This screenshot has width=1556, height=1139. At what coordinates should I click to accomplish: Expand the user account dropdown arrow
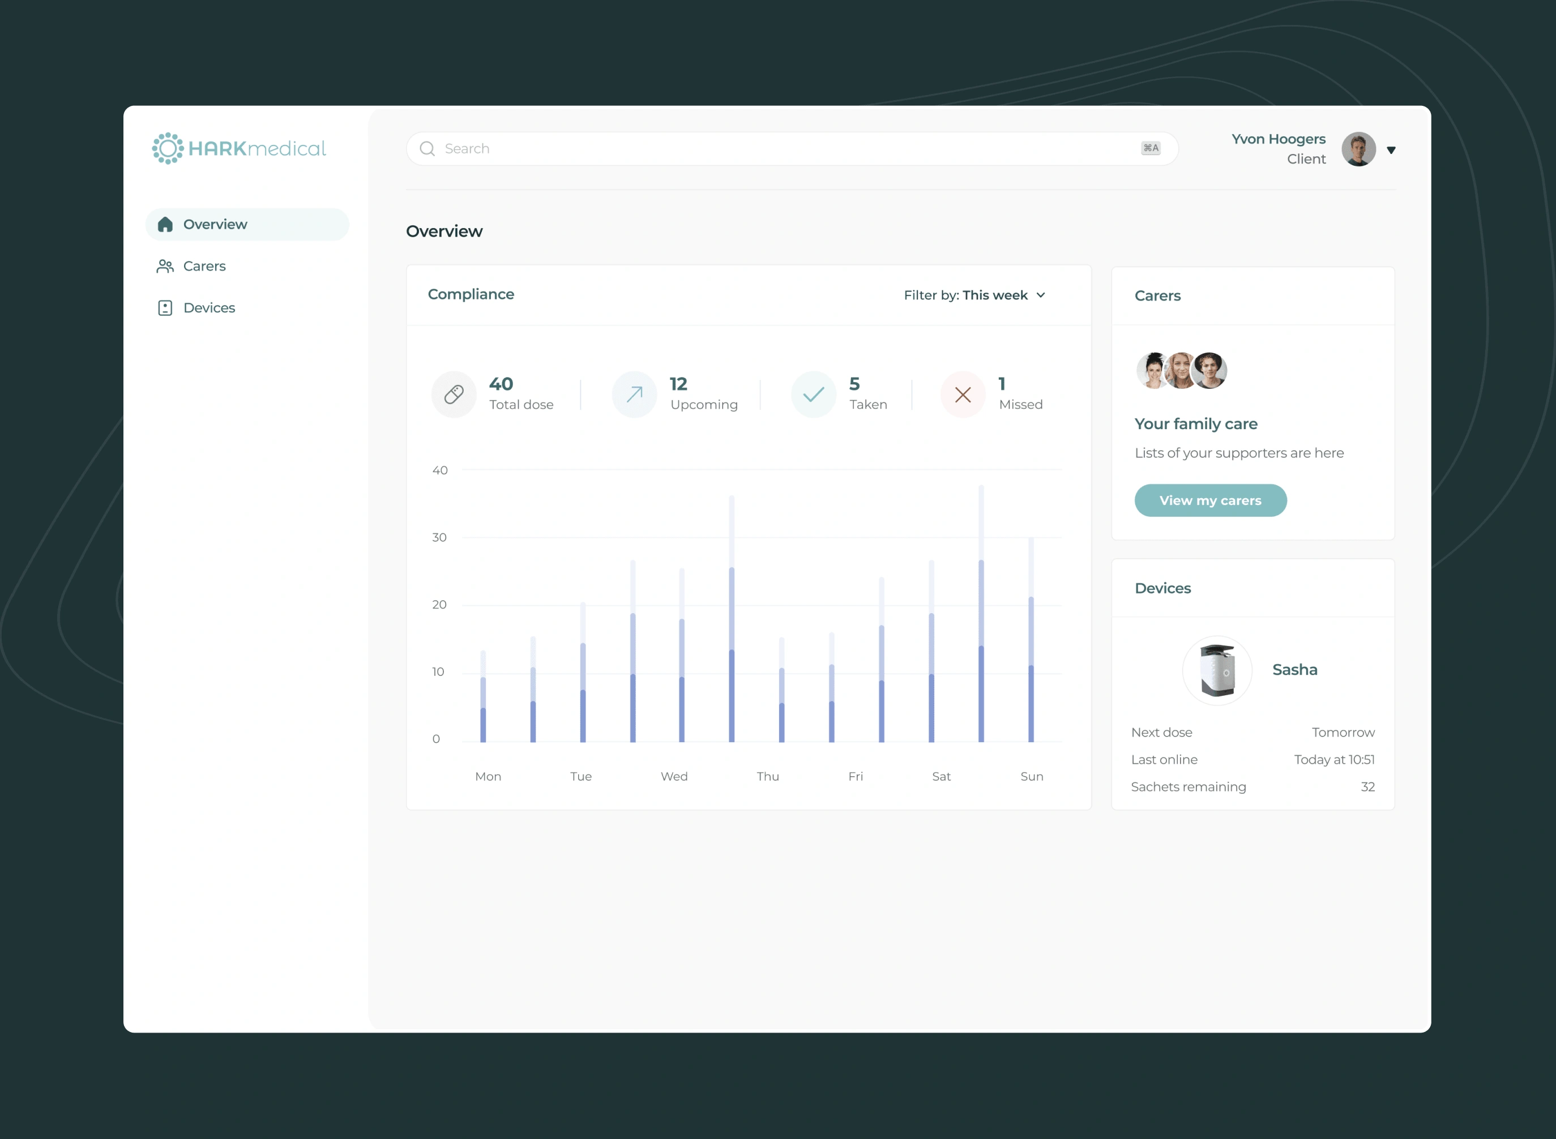pos(1391,149)
